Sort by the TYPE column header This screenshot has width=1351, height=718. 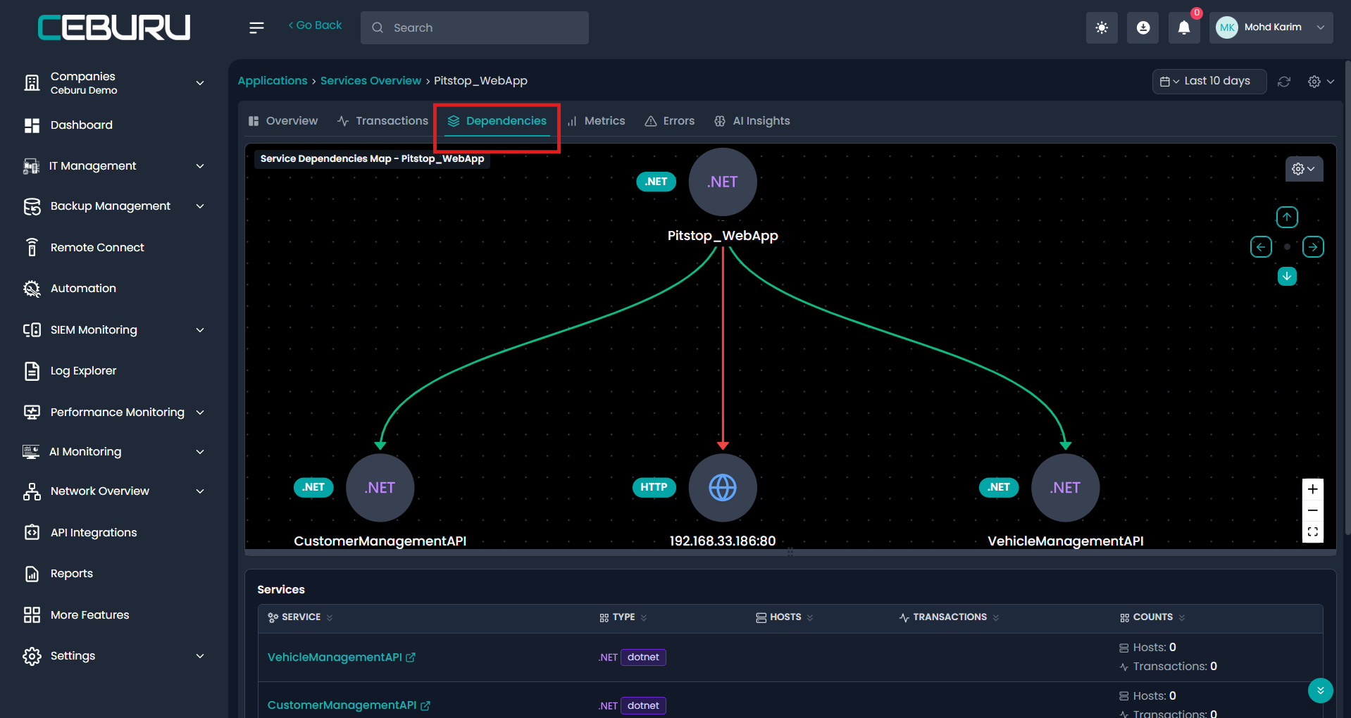[x=623, y=617]
